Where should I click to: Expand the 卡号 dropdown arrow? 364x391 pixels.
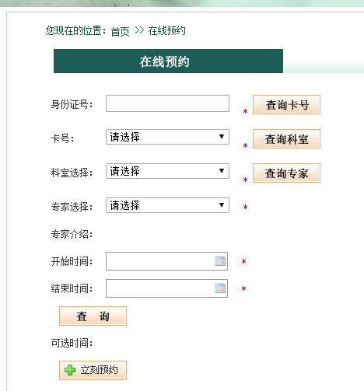click(x=222, y=137)
